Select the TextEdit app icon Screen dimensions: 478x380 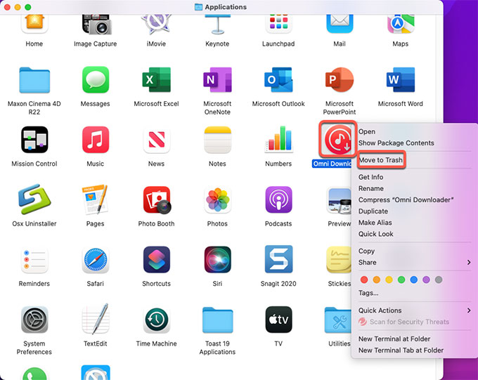(x=96, y=319)
